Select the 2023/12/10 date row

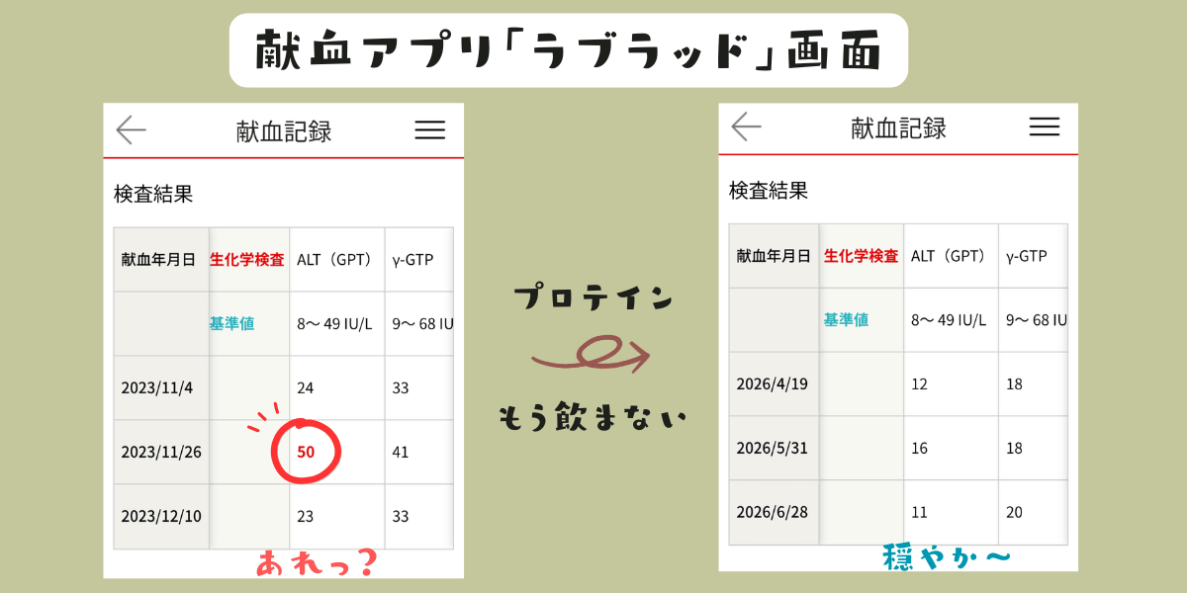[283, 516]
